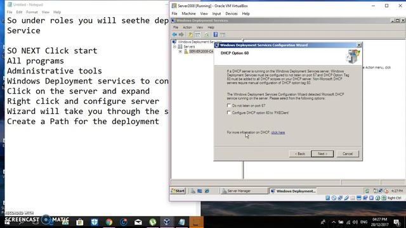Click Cancel in the configuration wizard
The height and width of the screenshot is (228, 406).
(348, 154)
